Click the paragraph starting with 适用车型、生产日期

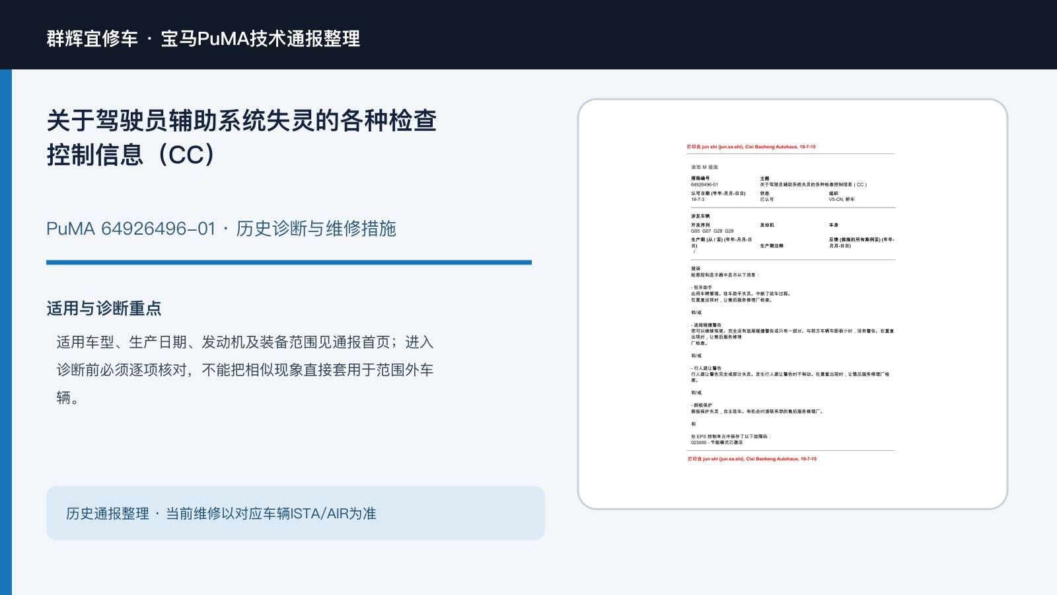coord(244,370)
